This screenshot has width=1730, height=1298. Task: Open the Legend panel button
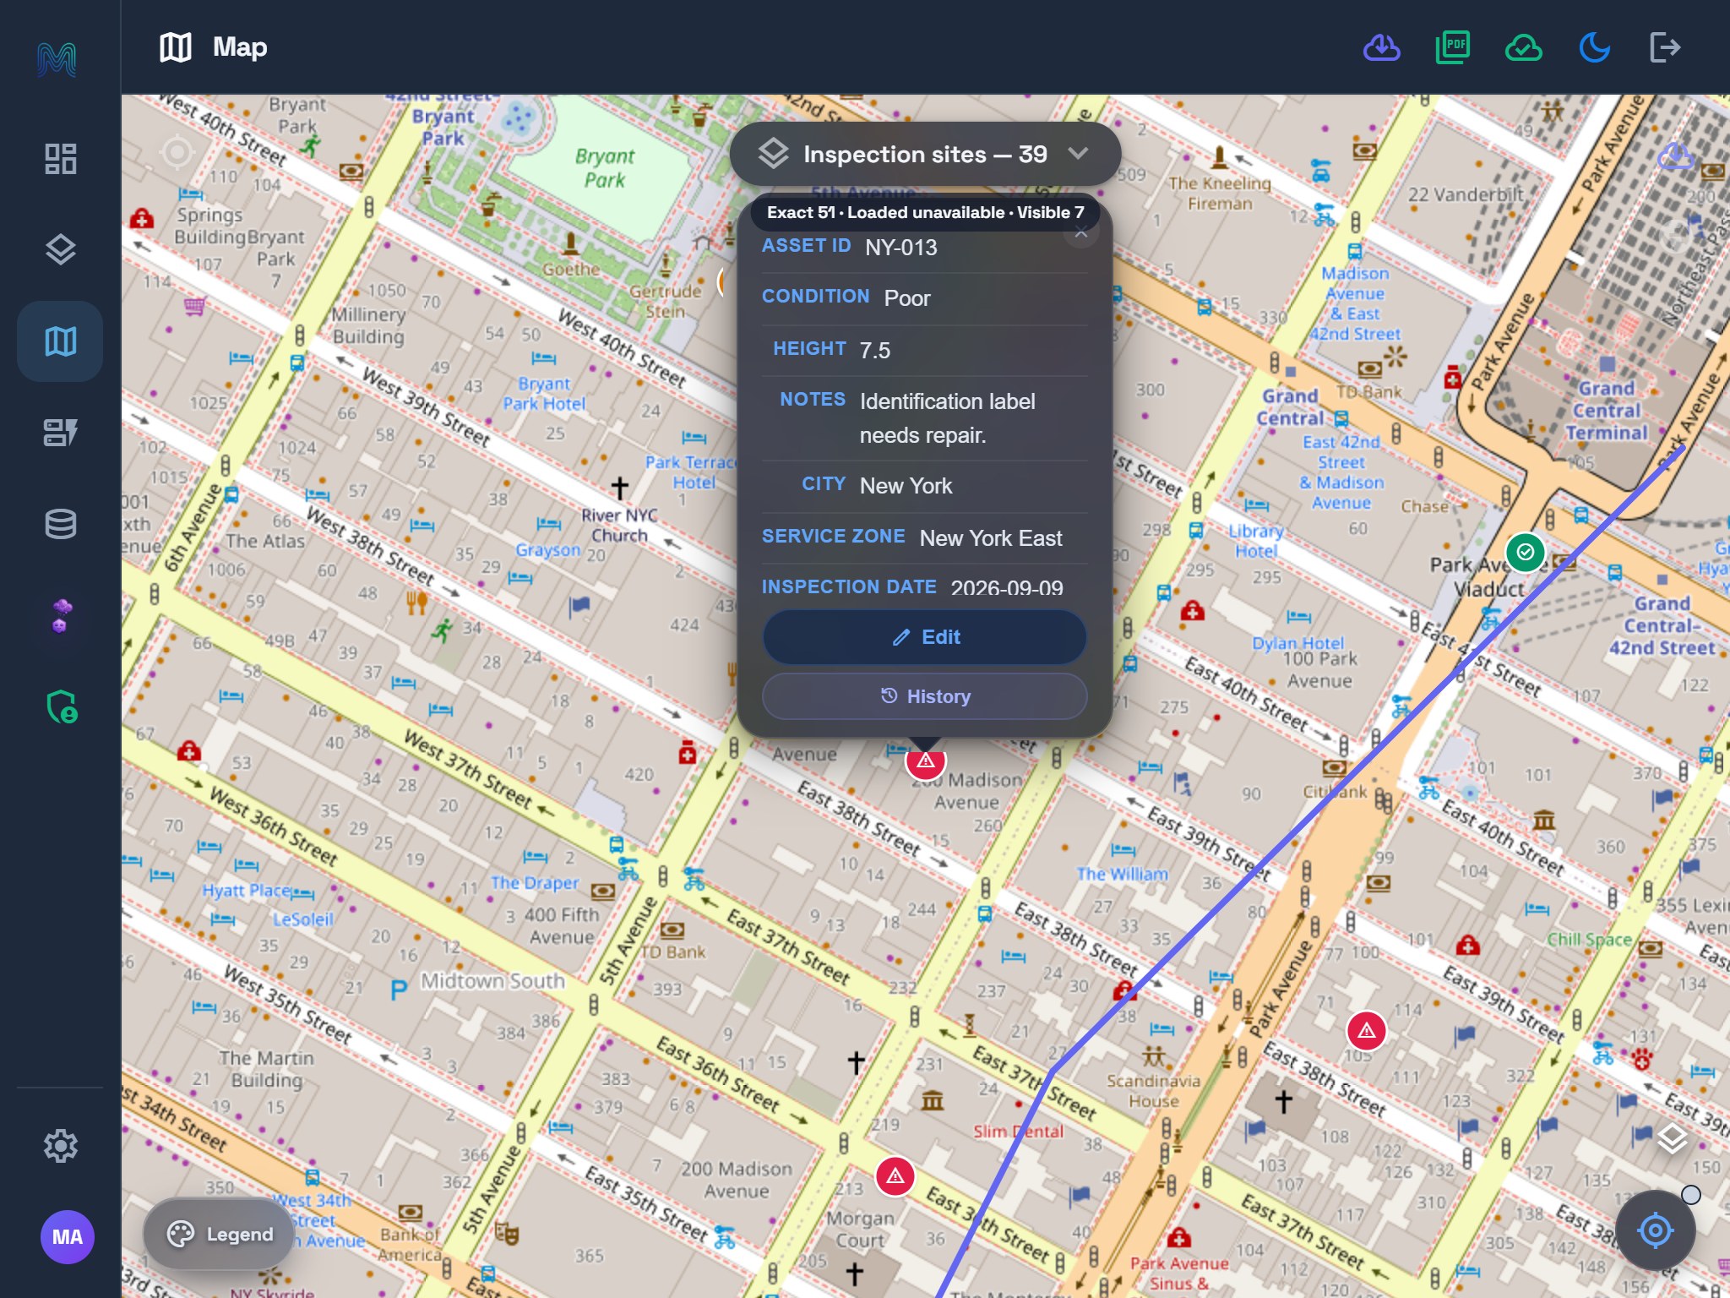pyautogui.click(x=219, y=1234)
